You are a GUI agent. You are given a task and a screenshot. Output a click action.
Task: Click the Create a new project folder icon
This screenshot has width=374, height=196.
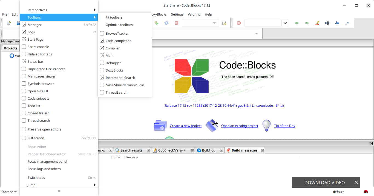click(x=160, y=126)
